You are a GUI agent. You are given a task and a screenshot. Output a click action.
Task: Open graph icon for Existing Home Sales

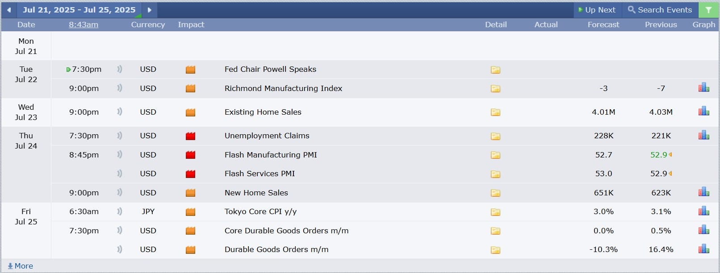(703, 112)
